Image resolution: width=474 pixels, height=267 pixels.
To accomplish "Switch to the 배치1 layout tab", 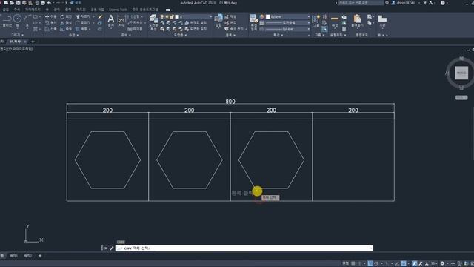I will [13, 256].
